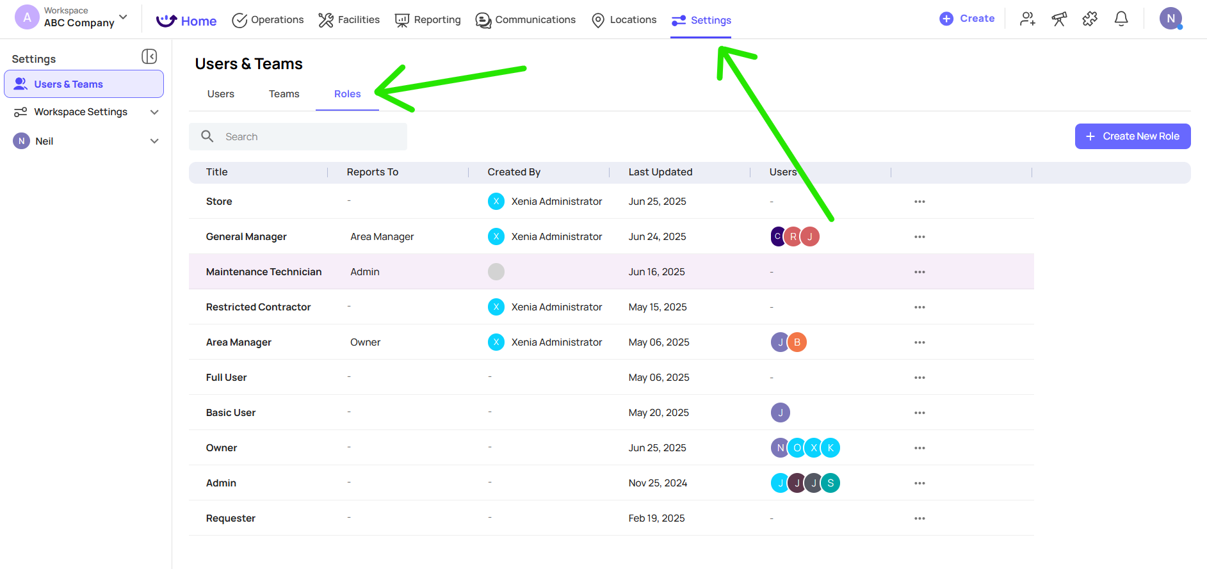Click the profile avatar in top right
Viewport: 1207px width, 569px height.
click(1171, 19)
